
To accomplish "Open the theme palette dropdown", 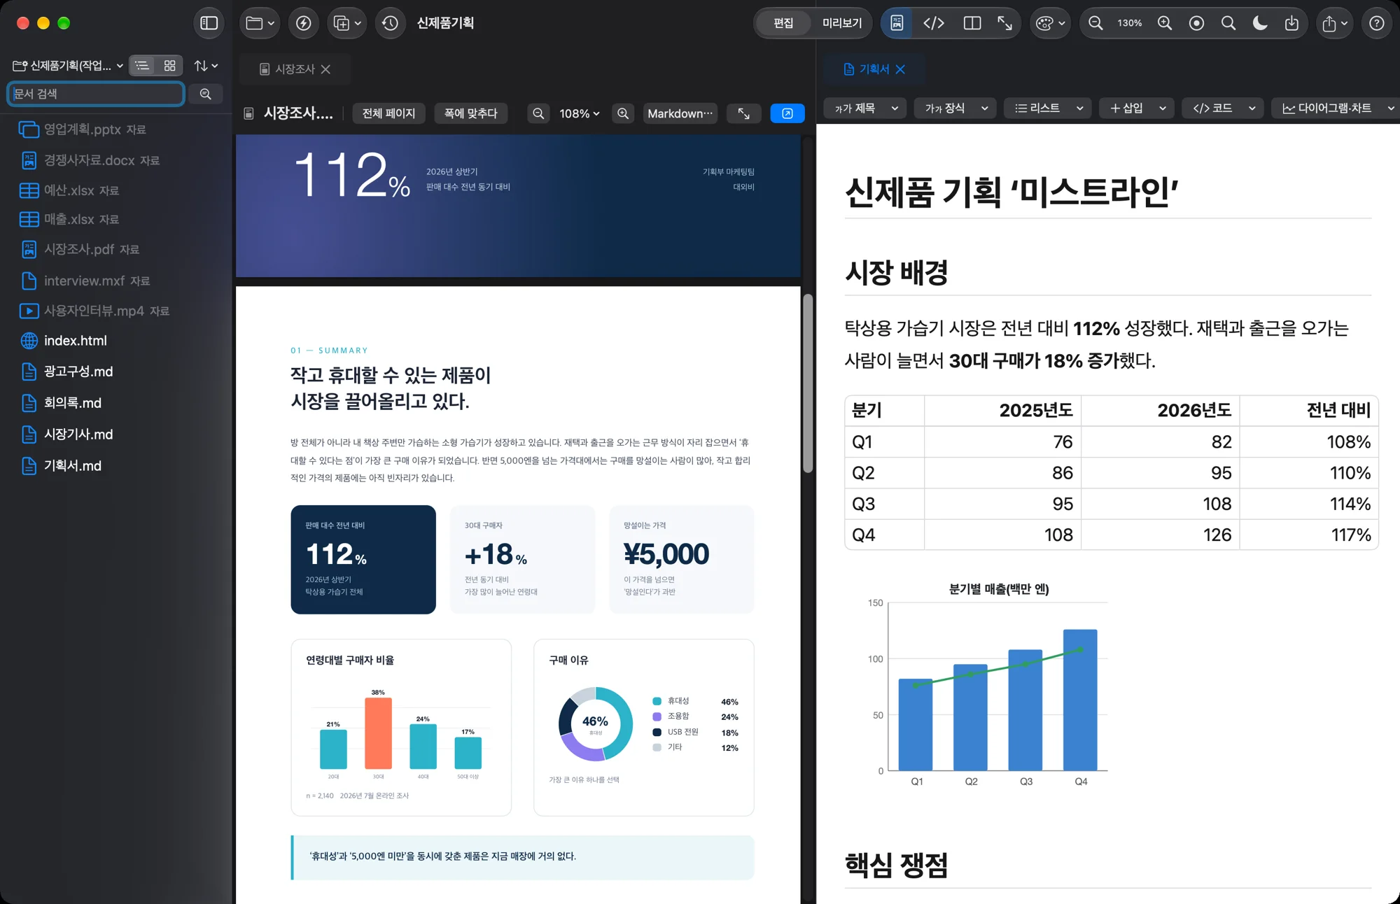I will [1050, 23].
